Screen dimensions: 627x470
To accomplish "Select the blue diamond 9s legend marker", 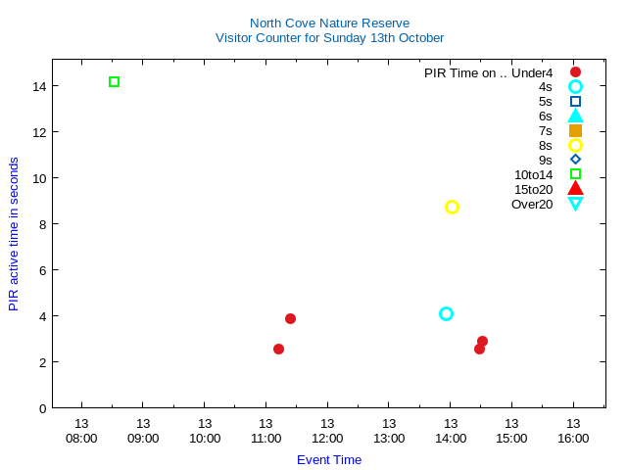I will [575, 160].
